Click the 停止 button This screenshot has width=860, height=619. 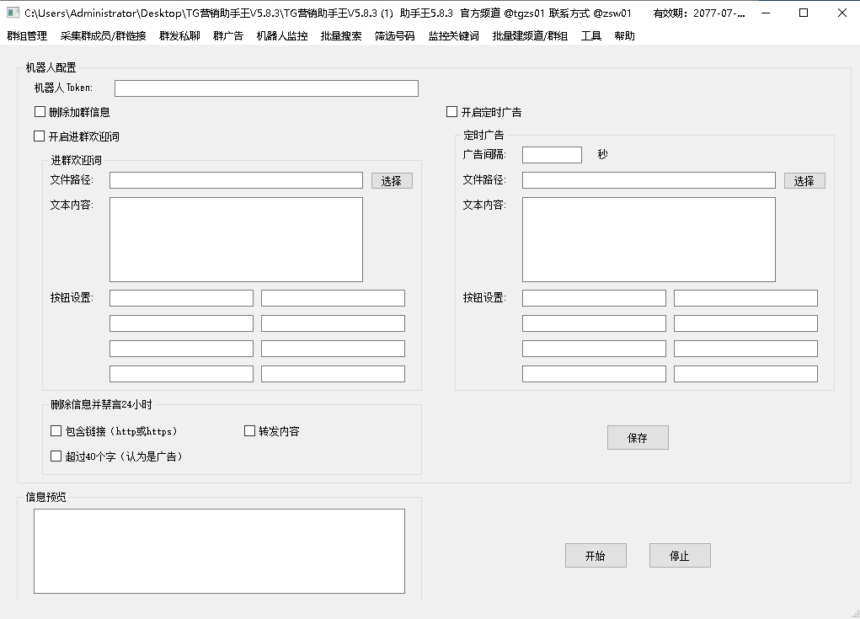(x=680, y=556)
